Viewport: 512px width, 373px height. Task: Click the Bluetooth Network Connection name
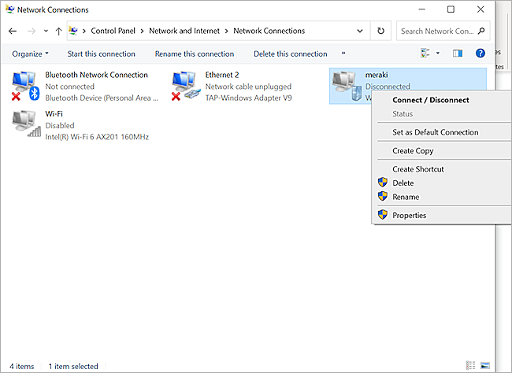pyautogui.click(x=96, y=75)
